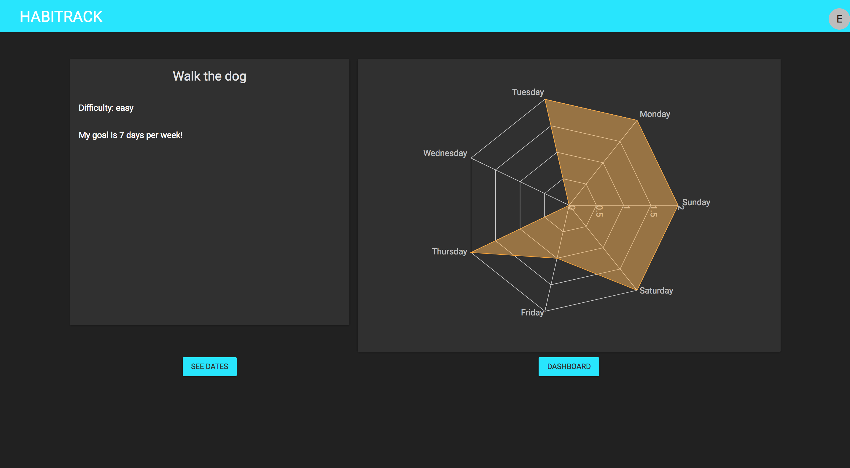Click the Saturday axis label

pyautogui.click(x=656, y=290)
